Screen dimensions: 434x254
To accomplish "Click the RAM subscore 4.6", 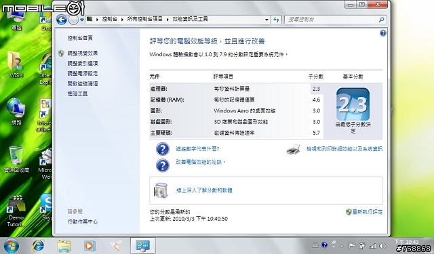I will tap(317, 100).
